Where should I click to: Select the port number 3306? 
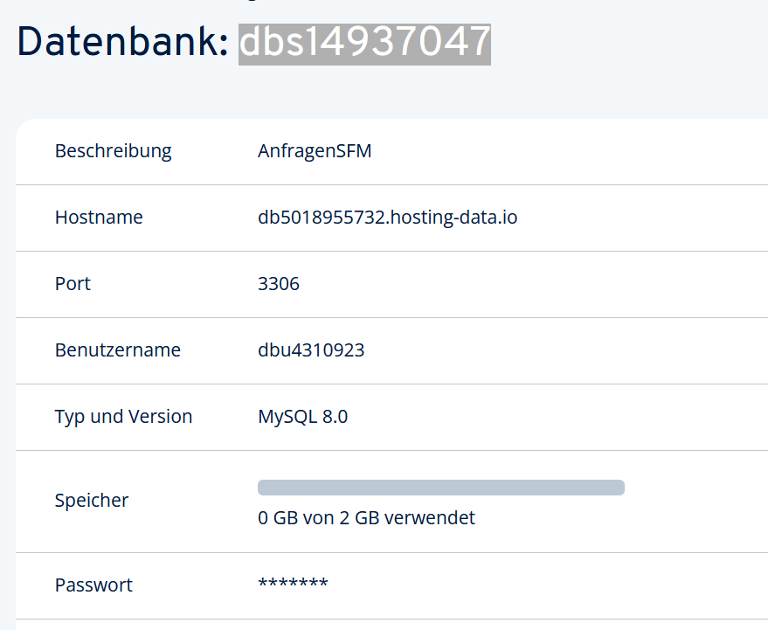pos(279,284)
